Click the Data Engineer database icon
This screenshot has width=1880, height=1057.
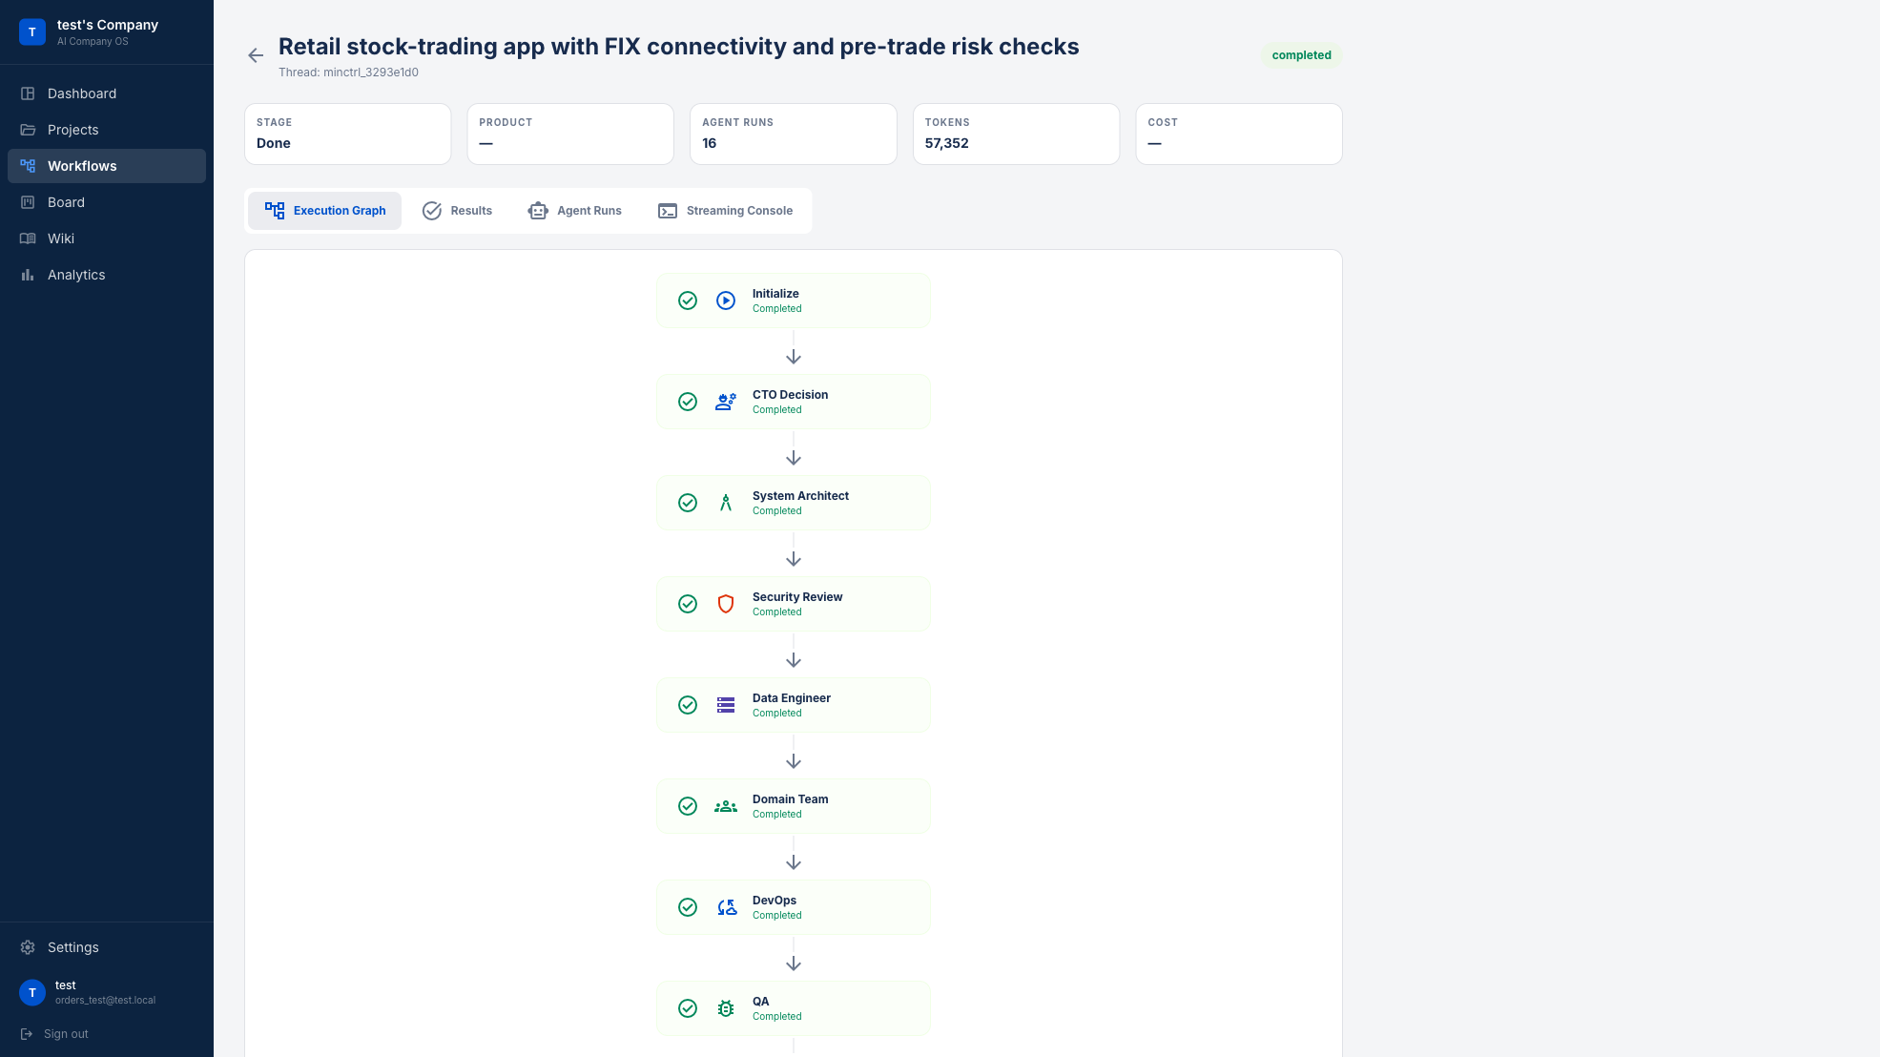click(x=726, y=705)
